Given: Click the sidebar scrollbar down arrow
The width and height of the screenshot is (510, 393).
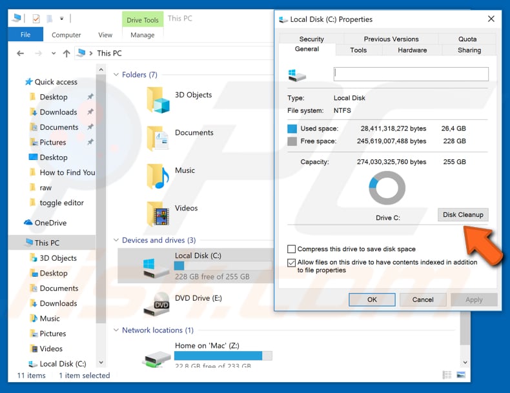Looking at the screenshot, I should coord(101,362).
